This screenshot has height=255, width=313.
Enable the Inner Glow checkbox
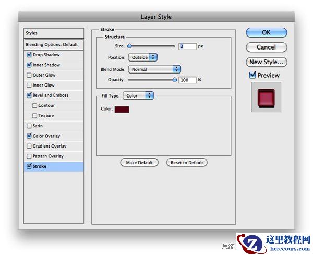[29, 85]
